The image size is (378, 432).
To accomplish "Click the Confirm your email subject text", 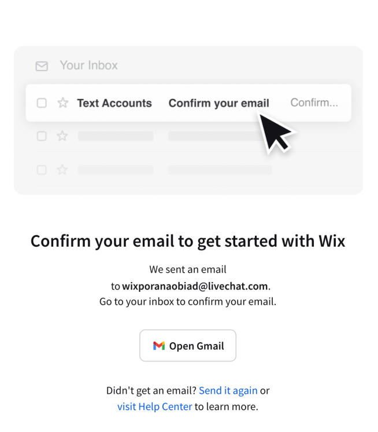I will [219, 103].
